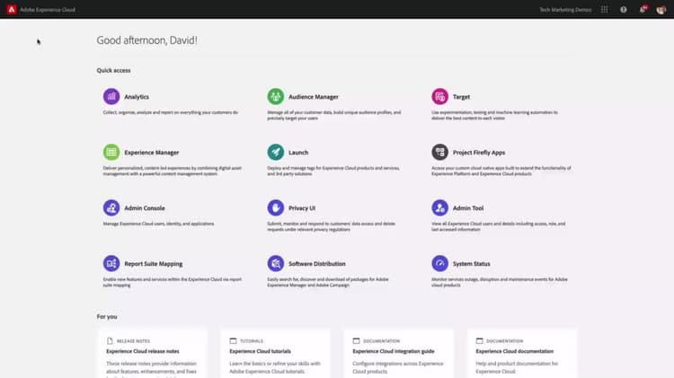Open the Software Distribution link
The image size is (674, 378).
pos(317,264)
